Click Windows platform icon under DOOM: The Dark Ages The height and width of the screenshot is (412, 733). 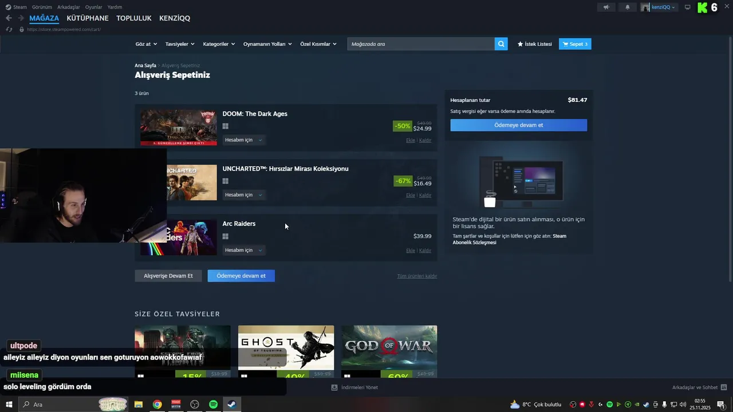[226, 126]
